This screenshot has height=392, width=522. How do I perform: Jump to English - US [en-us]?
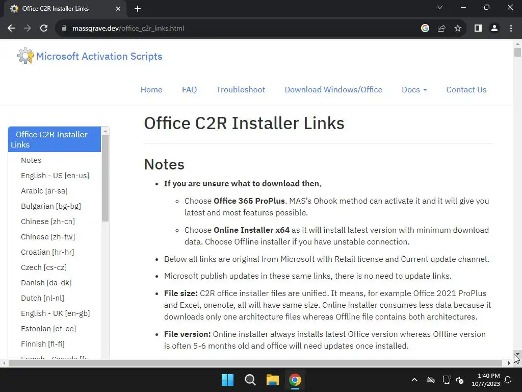(x=55, y=176)
